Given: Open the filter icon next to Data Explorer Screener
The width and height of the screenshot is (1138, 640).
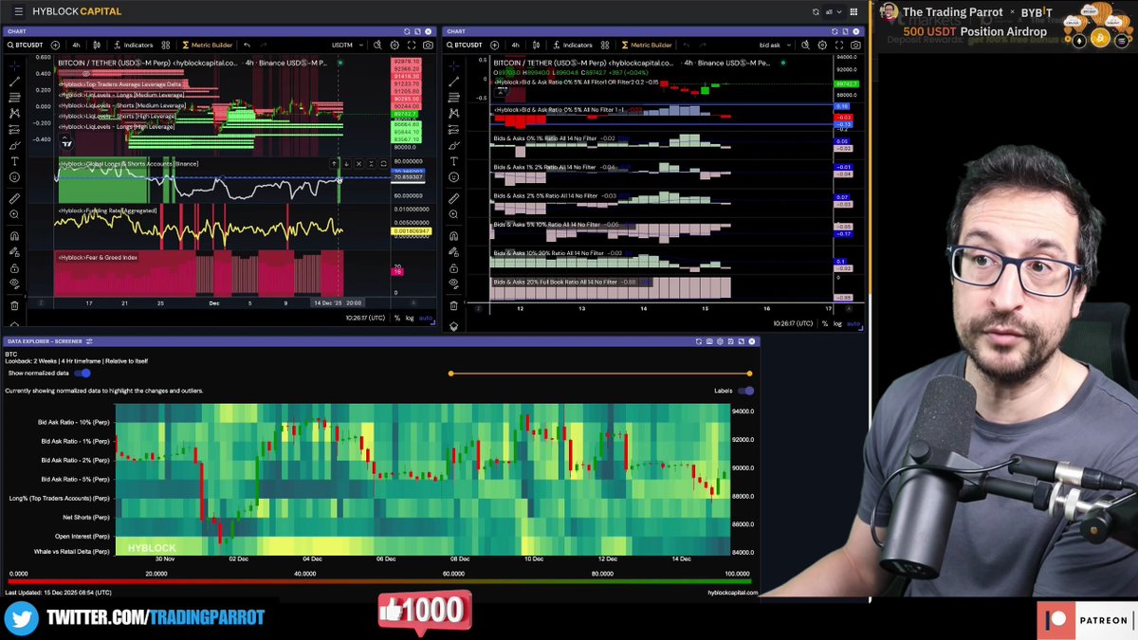Looking at the screenshot, I should tap(89, 341).
